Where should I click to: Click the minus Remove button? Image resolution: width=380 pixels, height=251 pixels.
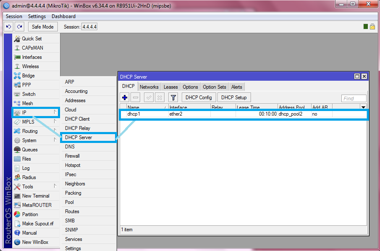coord(136,98)
